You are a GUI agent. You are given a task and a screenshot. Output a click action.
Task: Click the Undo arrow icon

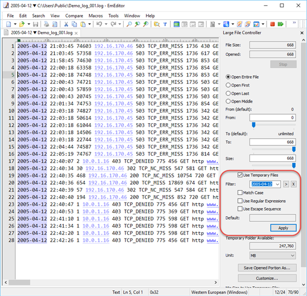click(99, 24)
